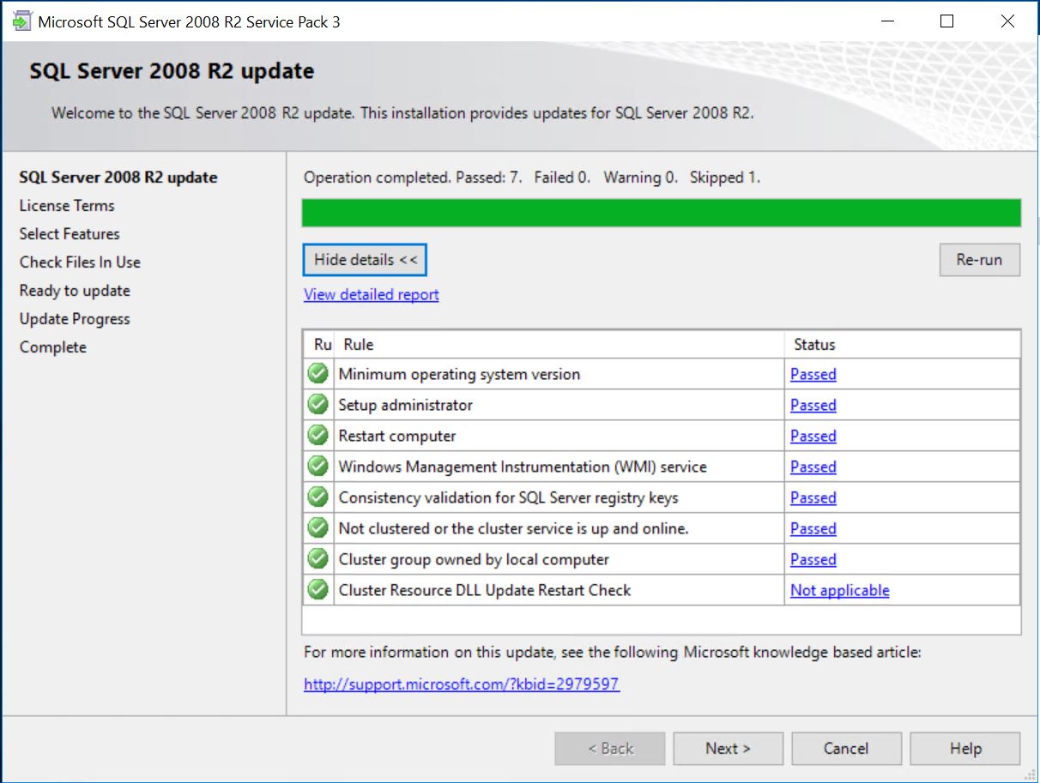Viewport: 1040px width, 783px height.
Task: Click 'Setup administrator' rule text
Action: tap(405, 405)
